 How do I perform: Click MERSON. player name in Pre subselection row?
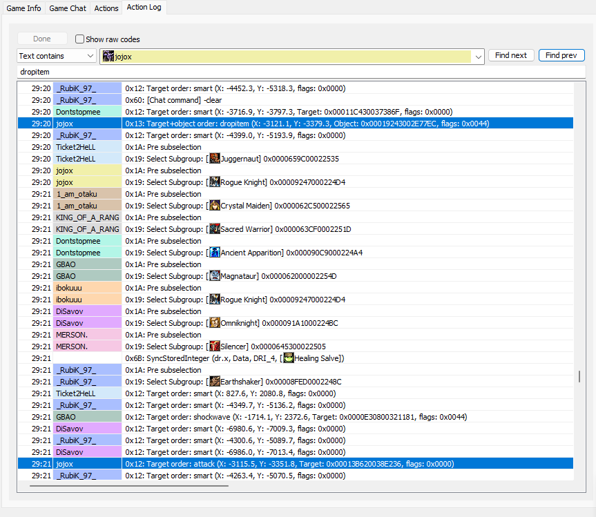point(72,335)
